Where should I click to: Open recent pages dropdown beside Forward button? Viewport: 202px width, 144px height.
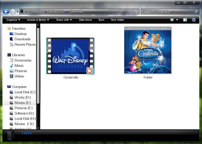18,12
